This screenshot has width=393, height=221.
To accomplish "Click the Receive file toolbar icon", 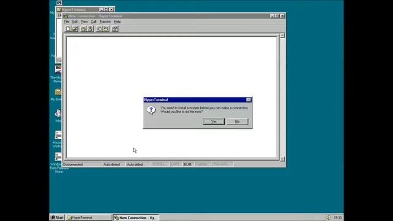I will (106, 29).
